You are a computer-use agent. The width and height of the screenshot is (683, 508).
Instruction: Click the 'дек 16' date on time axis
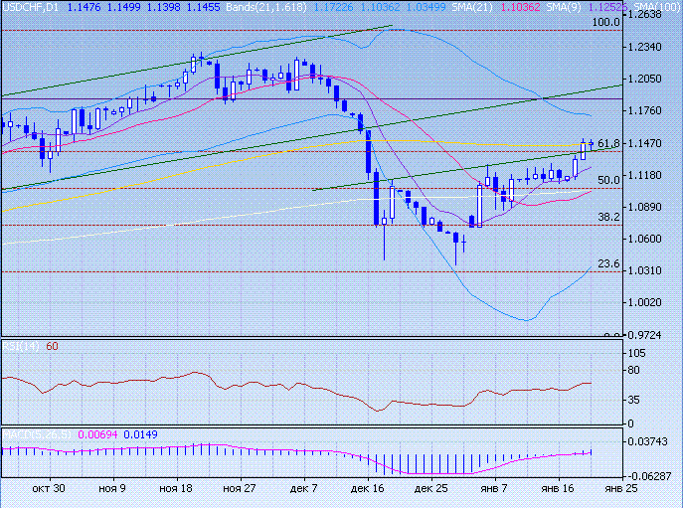(x=368, y=489)
